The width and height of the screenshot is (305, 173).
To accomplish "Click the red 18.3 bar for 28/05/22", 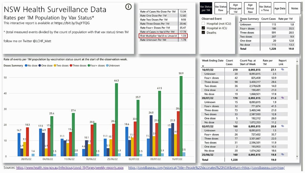I will tap(27, 142).
